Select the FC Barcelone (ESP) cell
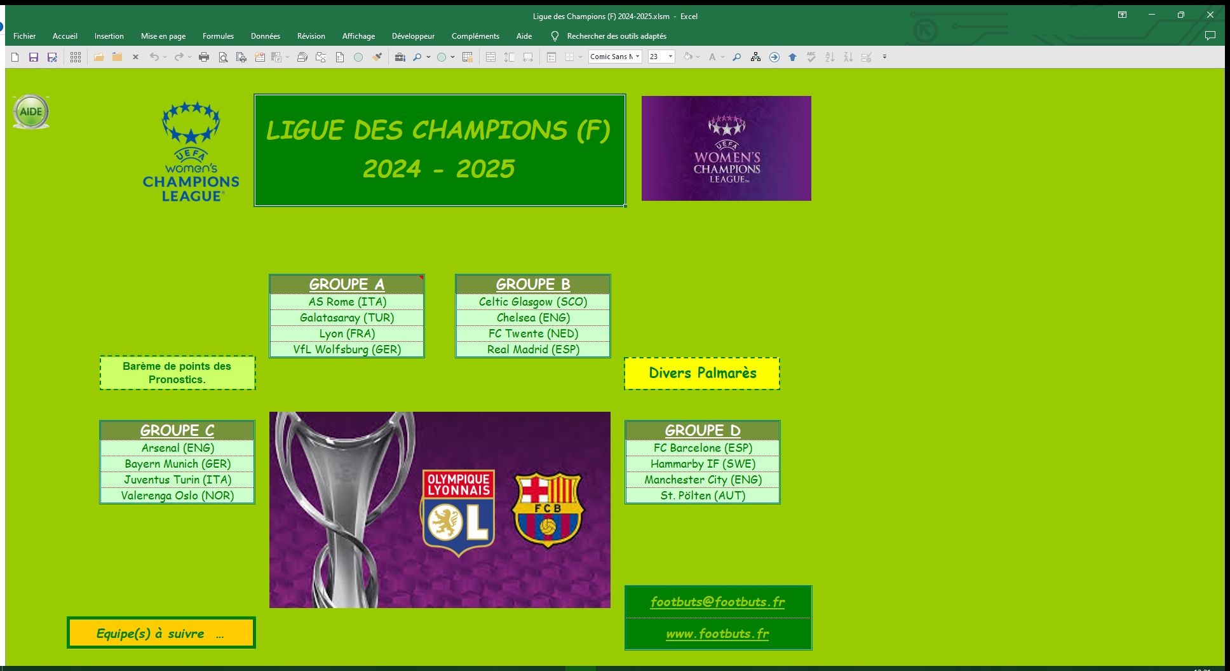 [703, 448]
